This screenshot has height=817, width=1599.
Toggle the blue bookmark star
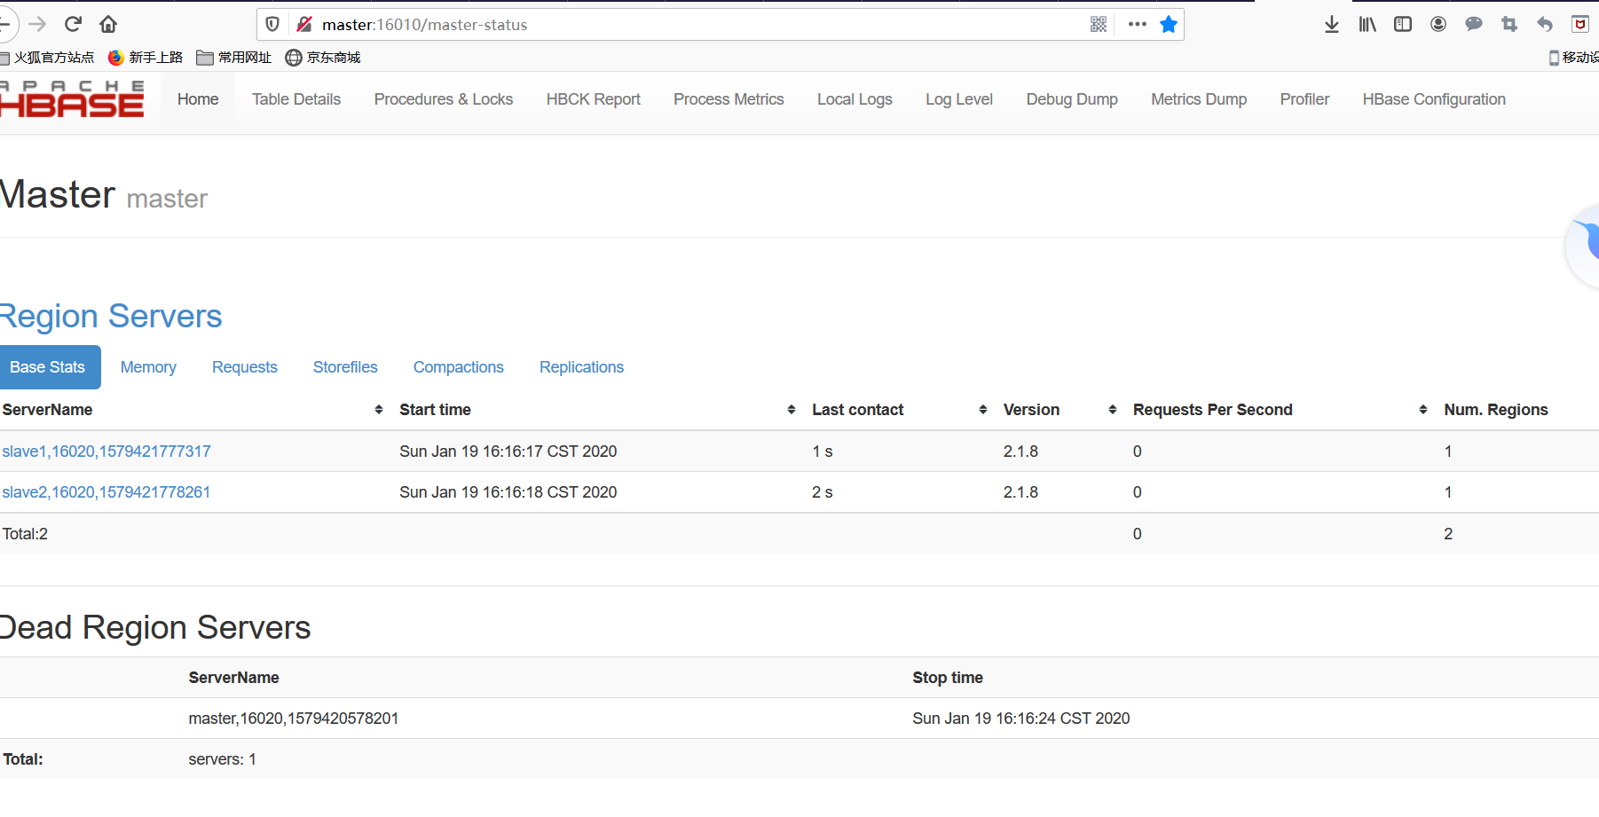[x=1169, y=25]
